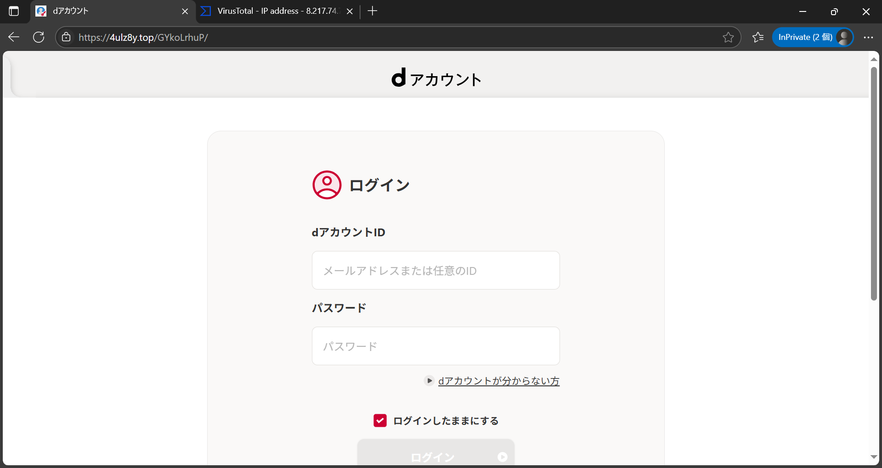This screenshot has width=882, height=468.
Task: Open browser settings and more menu
Action: point(868,37)
